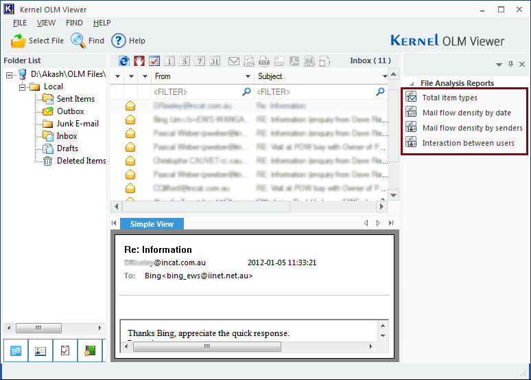Click the HTML export icon
Image resolution: width=531 pixels, height=380 pixels.
pos(309,61)
